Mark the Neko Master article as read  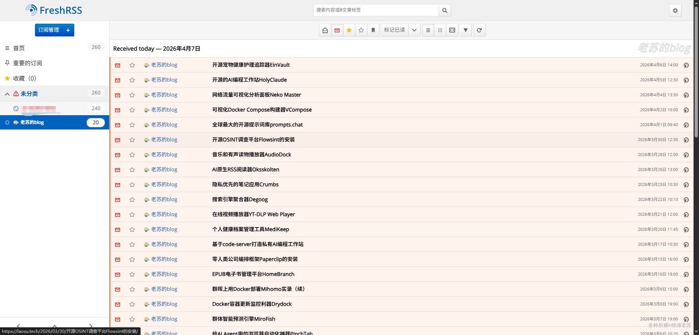(118, 95)
